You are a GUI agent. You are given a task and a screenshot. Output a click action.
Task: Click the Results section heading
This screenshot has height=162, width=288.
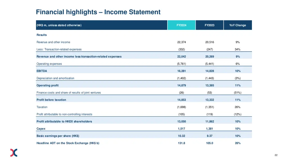[42, 35]
